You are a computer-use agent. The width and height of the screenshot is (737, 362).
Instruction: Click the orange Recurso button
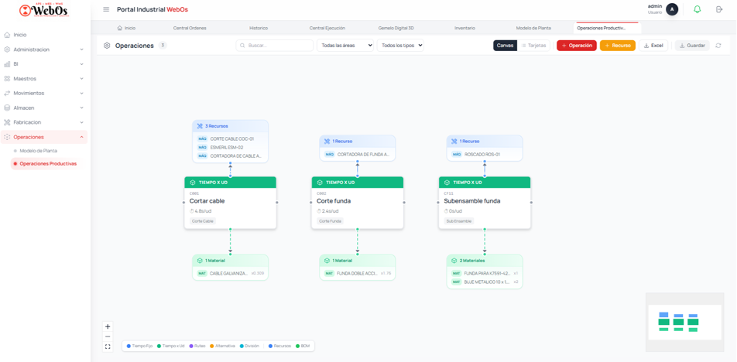[617, 46]
